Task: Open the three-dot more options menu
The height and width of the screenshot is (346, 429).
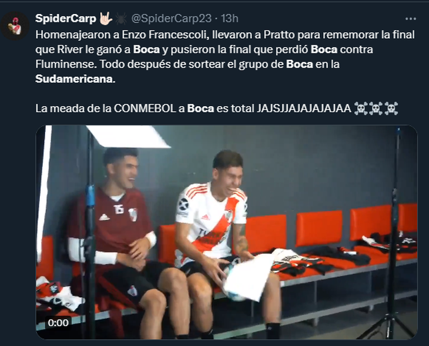Action: coord(410,19)
